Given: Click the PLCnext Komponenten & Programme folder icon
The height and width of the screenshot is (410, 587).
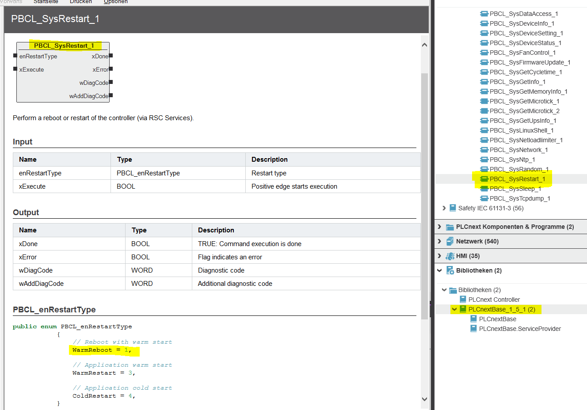Looking at the screenshot, I should pyautogui.click(x=450, y=227).
